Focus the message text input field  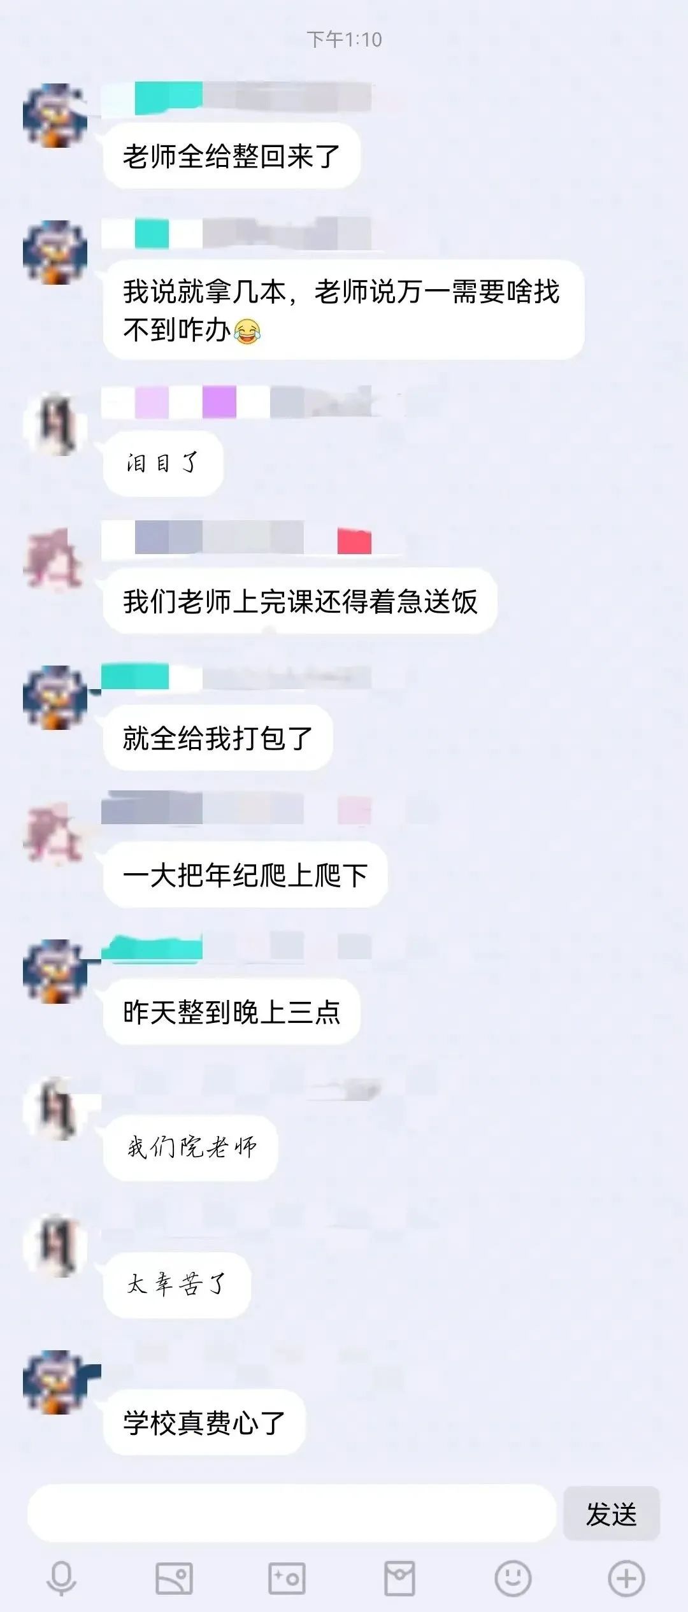click(292, 1513)
